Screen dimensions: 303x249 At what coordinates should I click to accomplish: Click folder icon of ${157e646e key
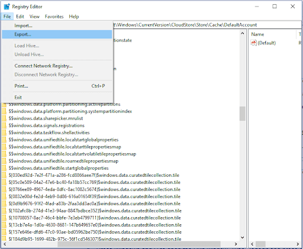[x=4, y=232]
